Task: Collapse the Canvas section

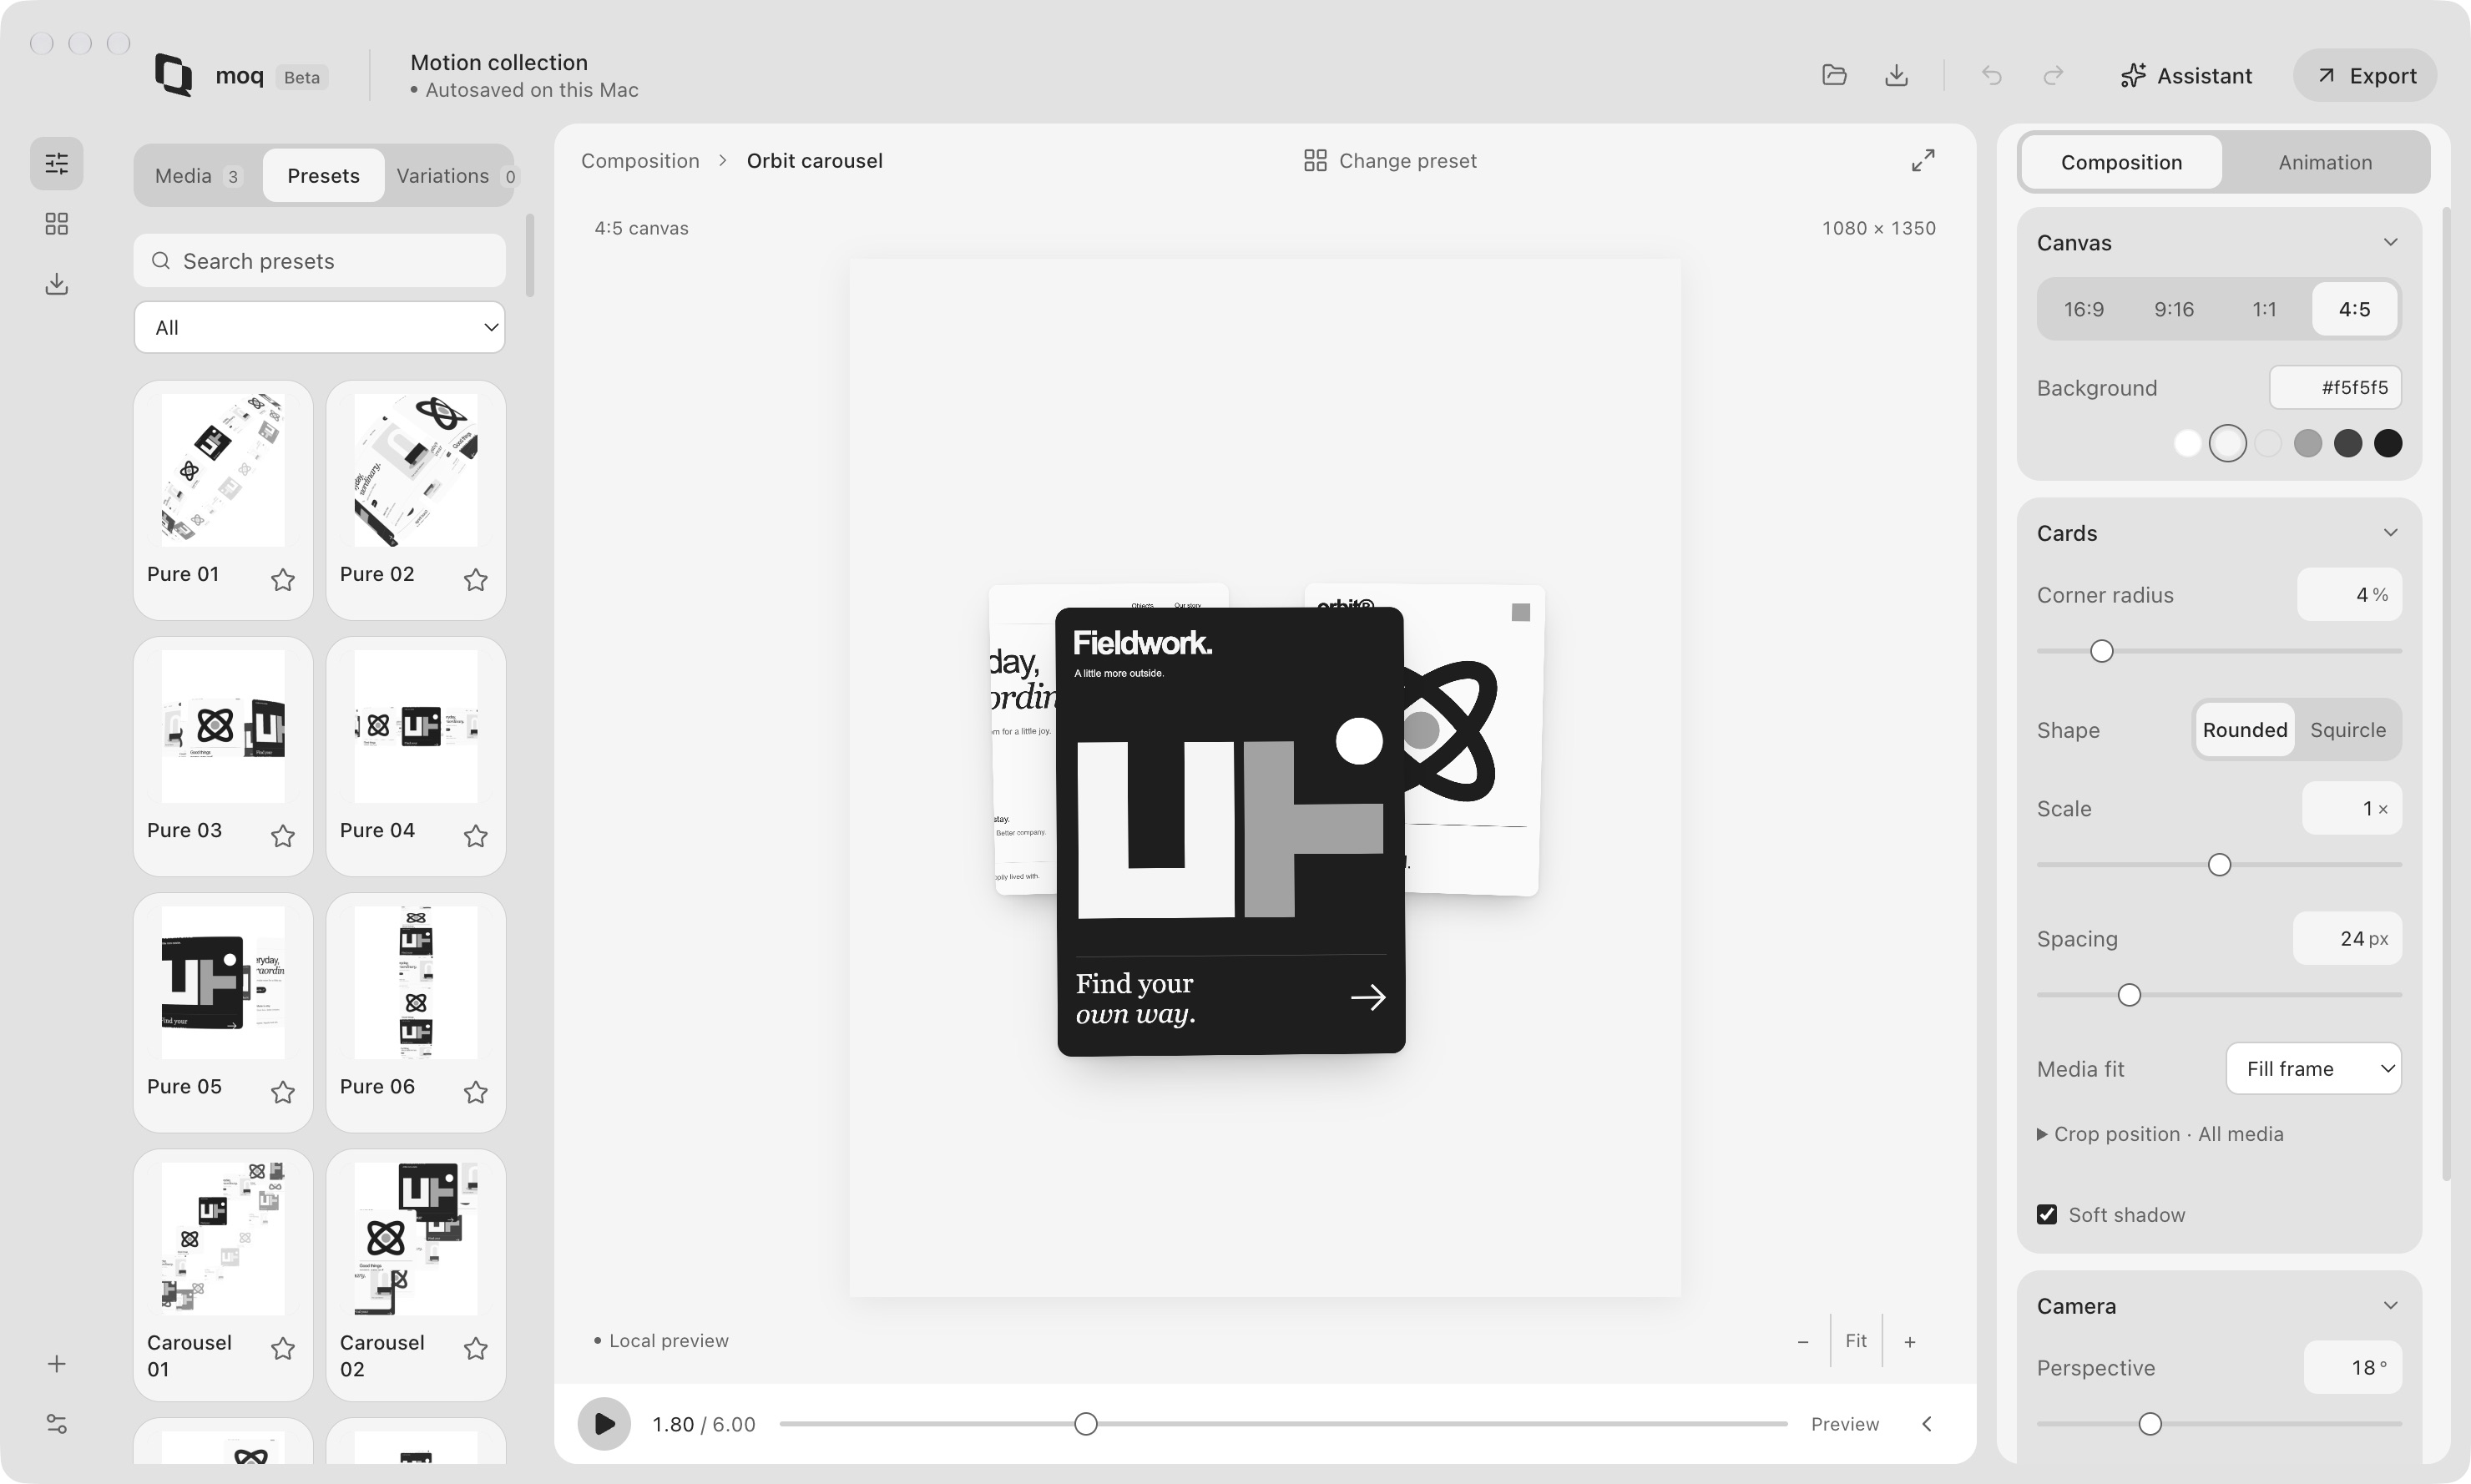Action: pyautogui.click(x=2390, y=243)
